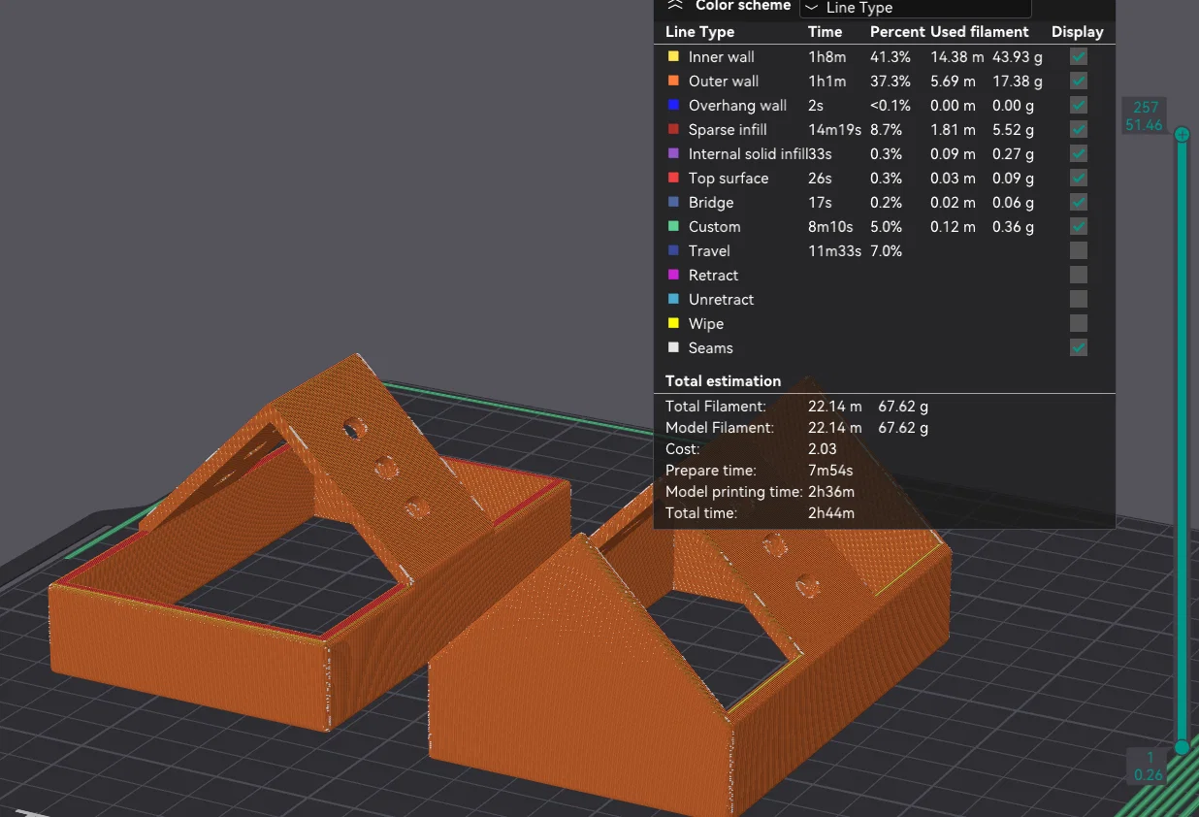The image size is (1199, 817).
Task: Click the cyan Unretract color swatch
Action: point(673,299)
